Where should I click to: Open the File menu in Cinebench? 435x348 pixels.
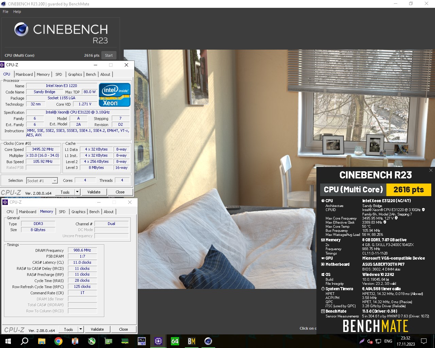point(5,12)
